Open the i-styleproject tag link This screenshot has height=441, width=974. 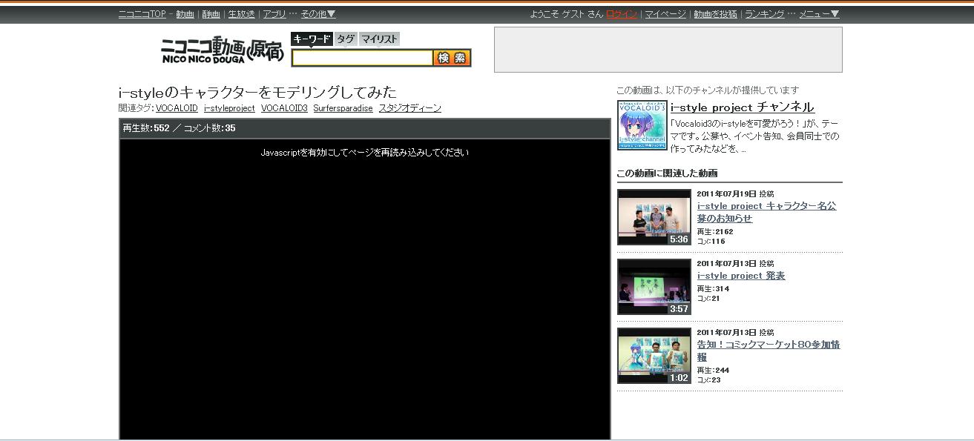point(229,108)
